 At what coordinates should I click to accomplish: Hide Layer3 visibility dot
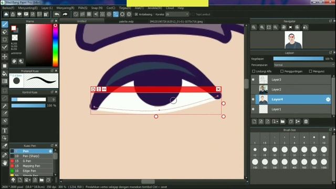click(253, 79)
